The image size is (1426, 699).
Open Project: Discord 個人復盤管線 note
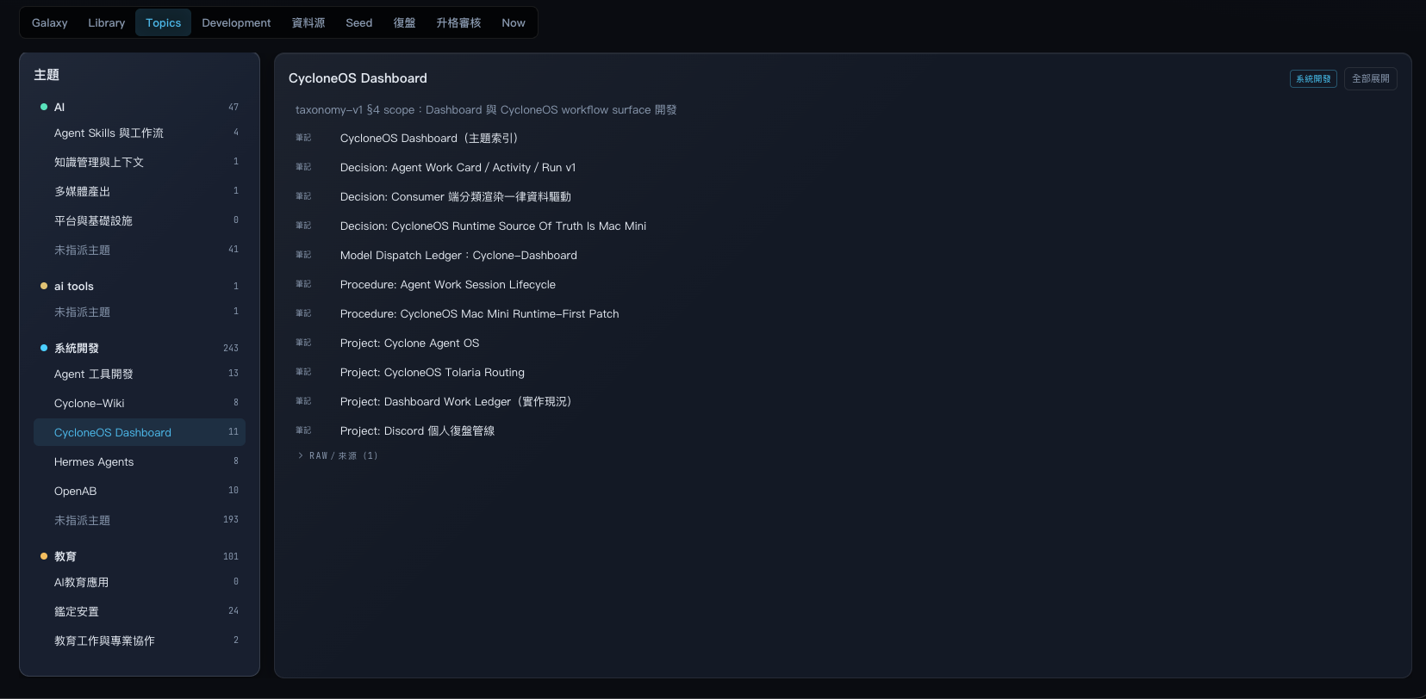pyautogui.click(x=417, y=430)
